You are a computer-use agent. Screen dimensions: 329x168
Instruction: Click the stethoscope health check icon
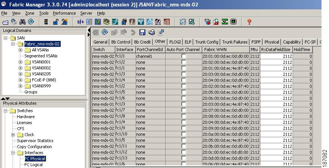tap(207, 22)
